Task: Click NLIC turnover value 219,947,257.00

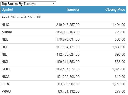Action: coord(68,25)
